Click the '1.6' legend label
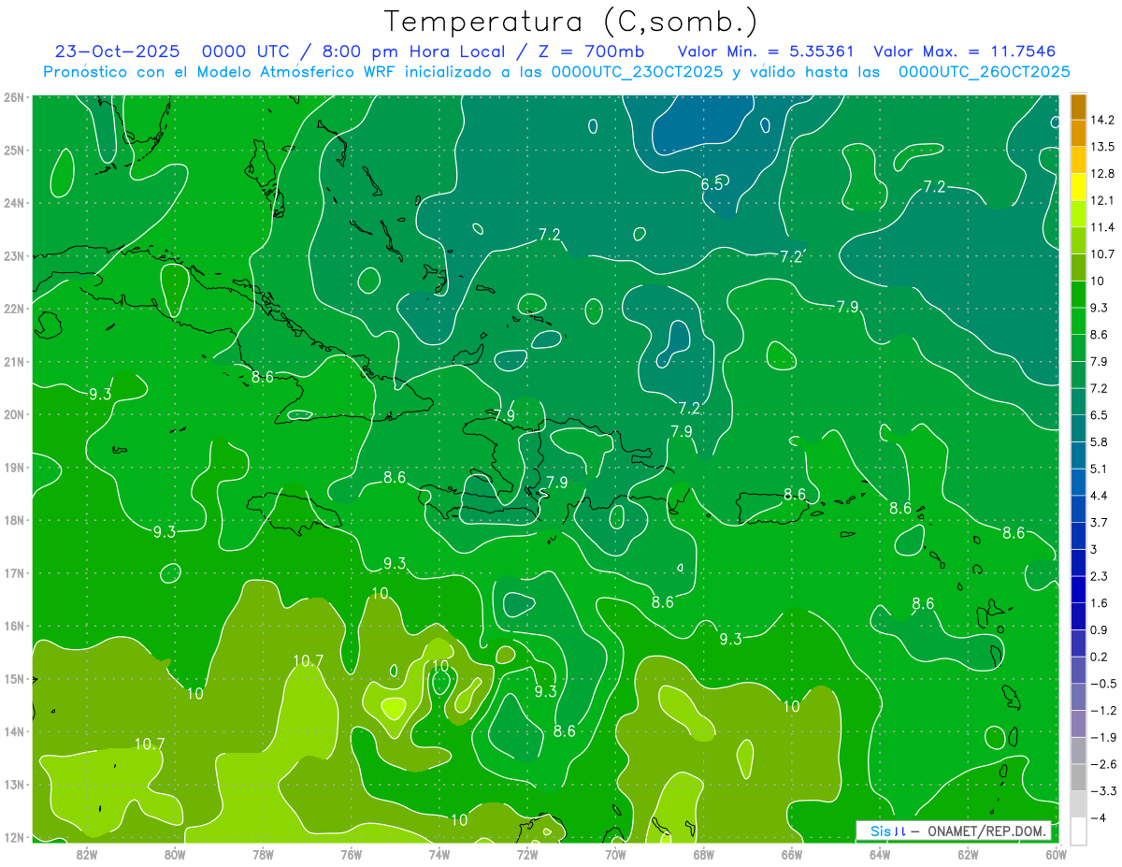 click(x=1099, y=603)
